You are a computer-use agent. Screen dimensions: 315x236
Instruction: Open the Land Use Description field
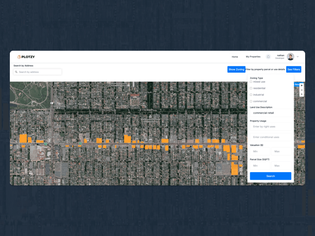point(270,113)
